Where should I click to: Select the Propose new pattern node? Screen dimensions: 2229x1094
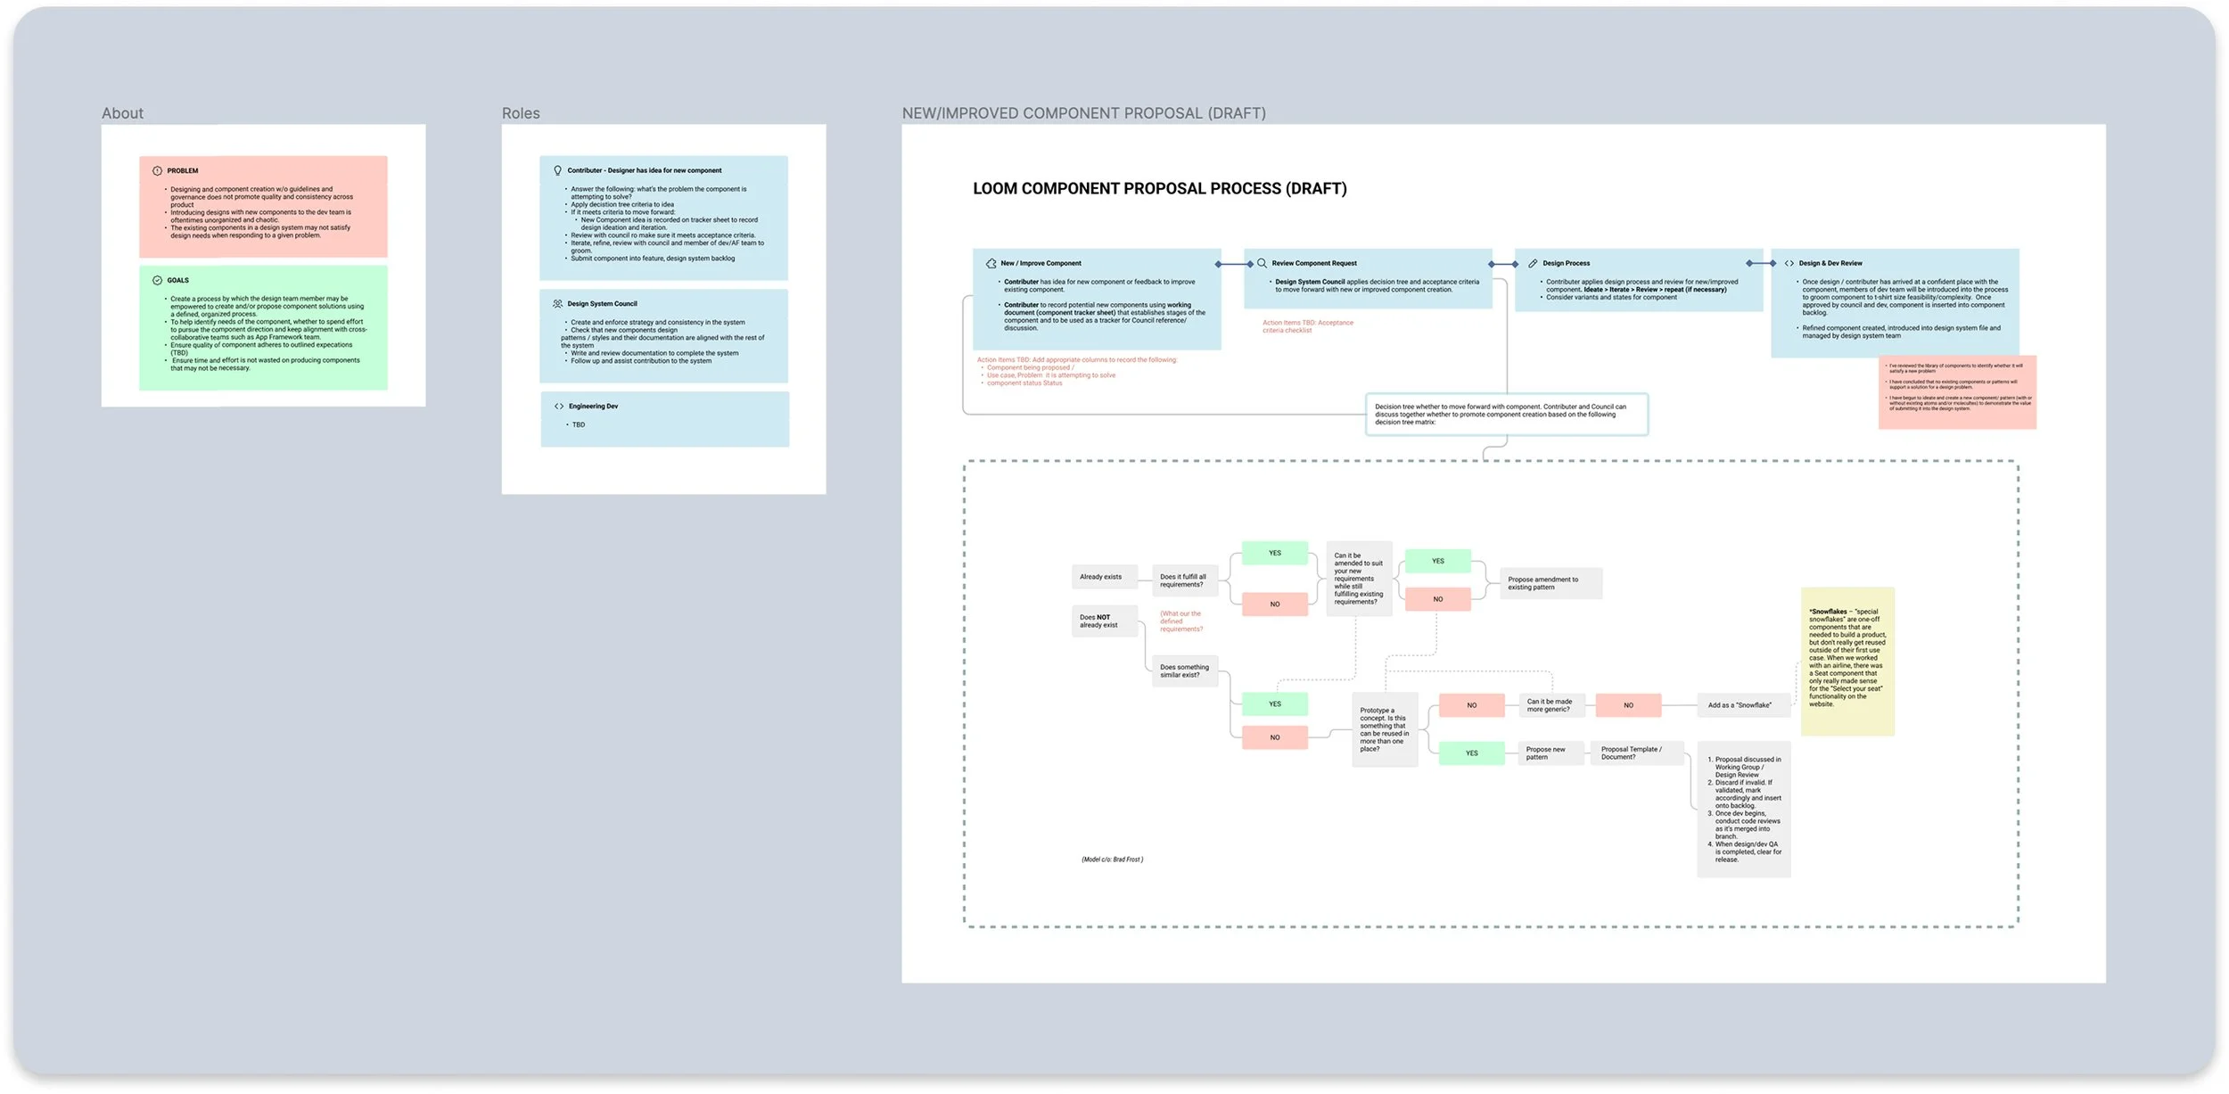[x=1549, y=753]
